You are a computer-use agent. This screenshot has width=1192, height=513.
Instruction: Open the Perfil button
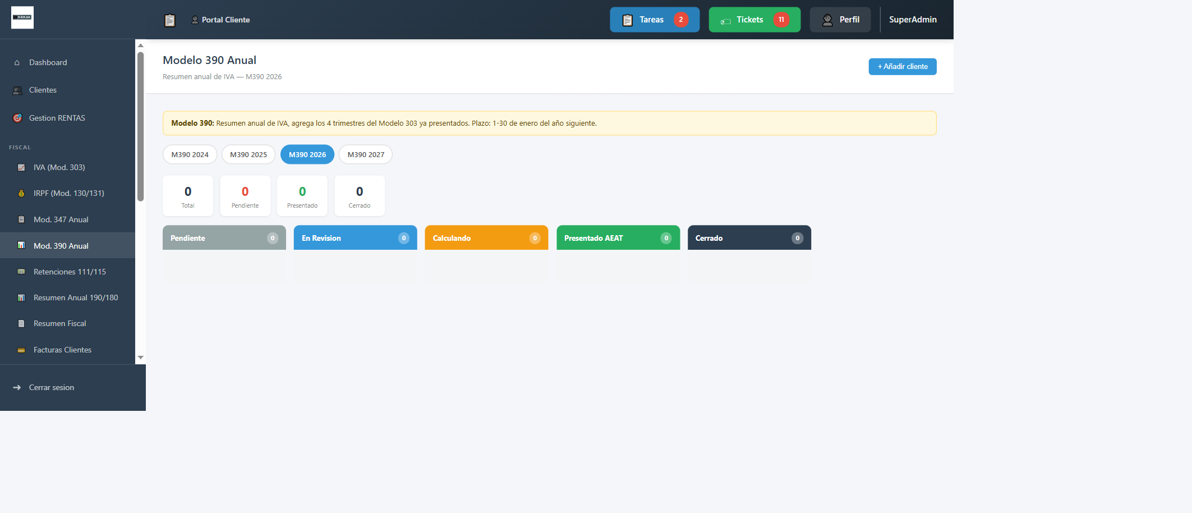point(840,20)
